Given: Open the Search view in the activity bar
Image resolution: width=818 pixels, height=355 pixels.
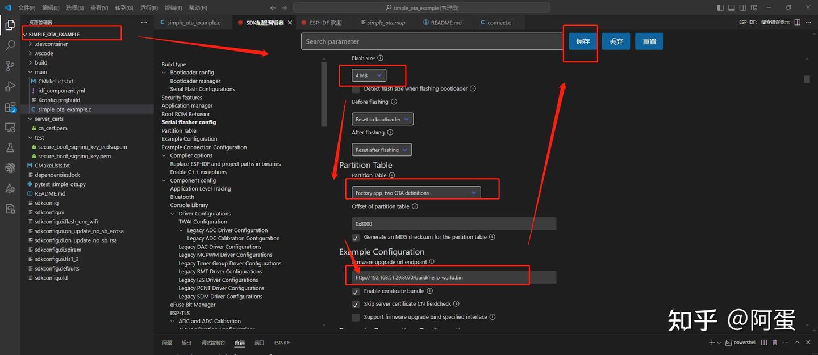Looking at the screenshot, I should (x=10, y=45).
